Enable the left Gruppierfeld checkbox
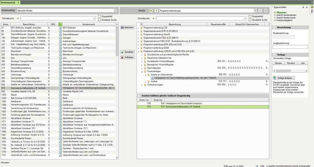Viewport: 314px width, 167px height. coord(99,16)
